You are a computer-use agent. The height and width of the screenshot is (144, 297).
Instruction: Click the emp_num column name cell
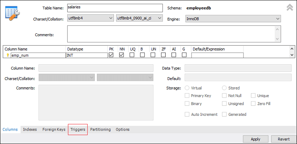point(38,55)
